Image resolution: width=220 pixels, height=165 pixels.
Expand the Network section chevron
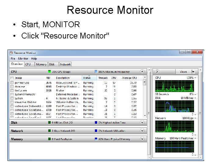[x=142, y=131]
